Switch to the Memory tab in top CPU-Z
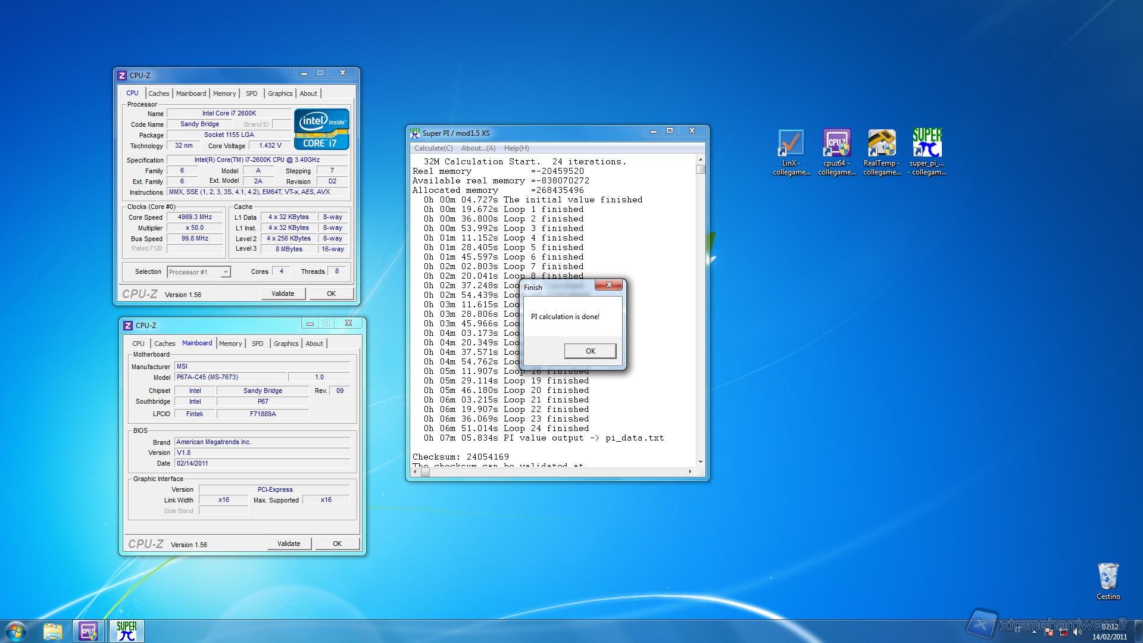This screenshot has width=1143, height=643. [224, 93]
